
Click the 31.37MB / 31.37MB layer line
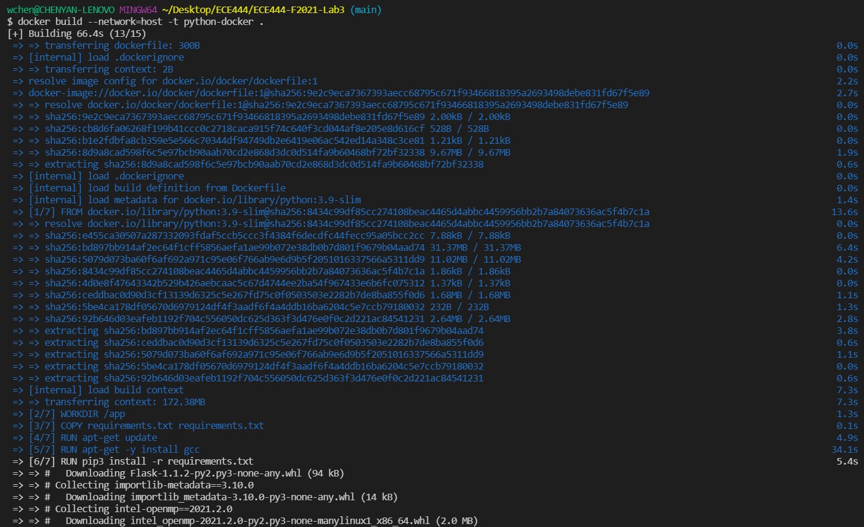pos(266,248)
